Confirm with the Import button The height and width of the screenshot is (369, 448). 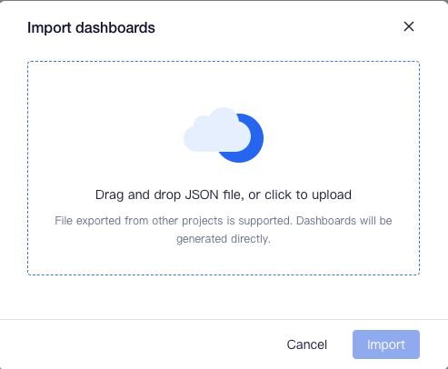coord(386,344)
